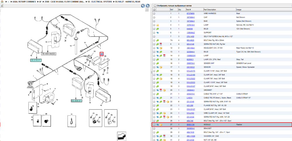Click box icon on HEADLIGHT 185116A1 row

161,48
